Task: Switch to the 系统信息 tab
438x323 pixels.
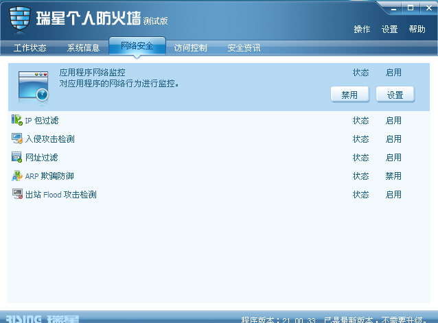Action: [83, 48]
